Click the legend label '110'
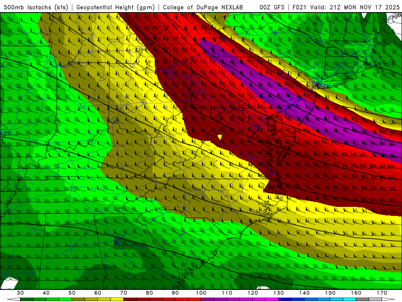Viewport: 402px width, 302px height. click(227, 293)
